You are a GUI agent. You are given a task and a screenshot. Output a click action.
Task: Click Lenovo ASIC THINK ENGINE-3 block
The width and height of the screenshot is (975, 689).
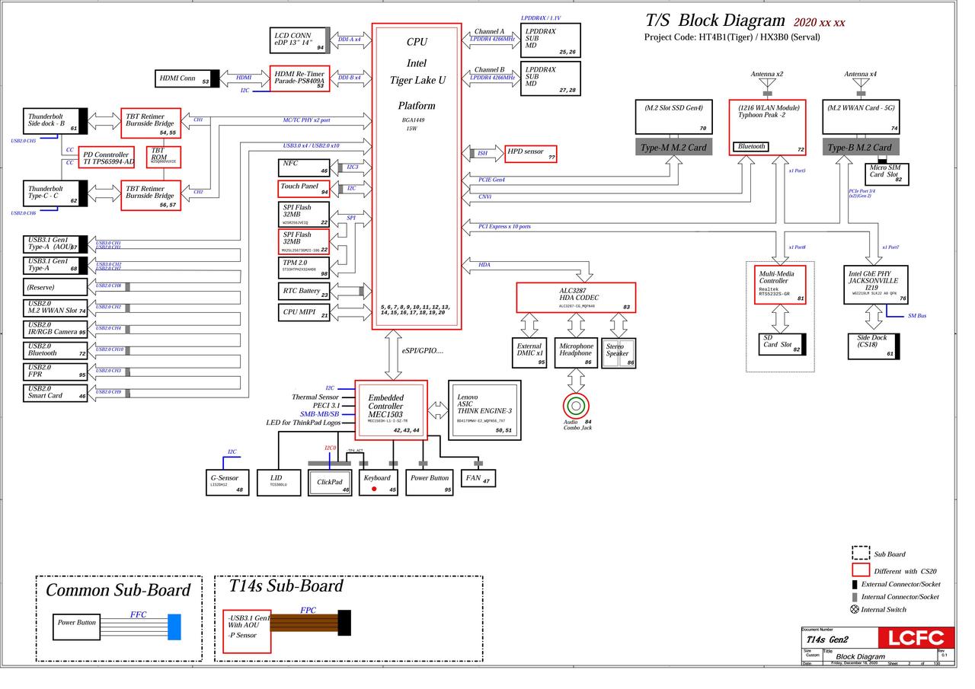click(484, 410)
